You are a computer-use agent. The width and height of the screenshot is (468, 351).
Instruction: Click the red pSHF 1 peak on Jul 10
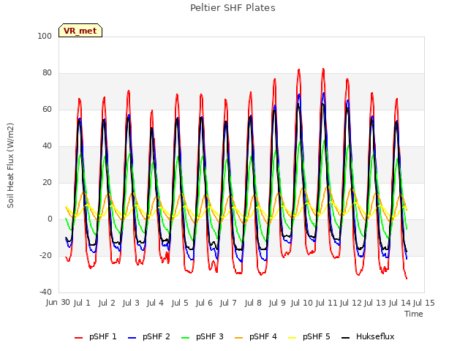click(x=299, y=70)
